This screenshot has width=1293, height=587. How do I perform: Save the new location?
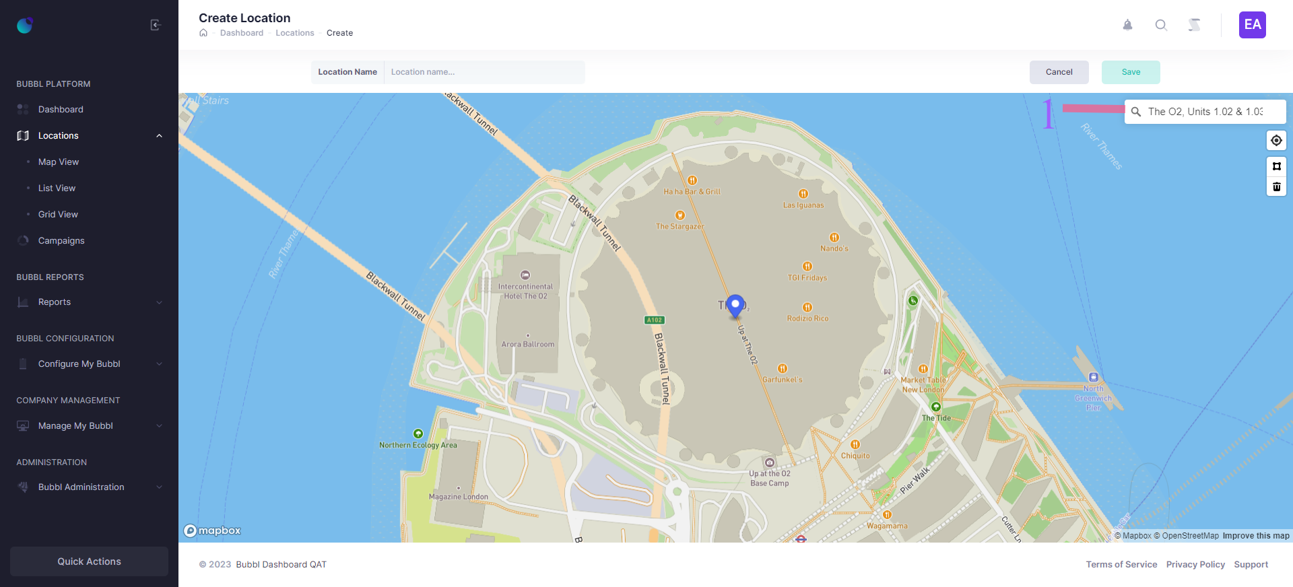click(1131, 72)
